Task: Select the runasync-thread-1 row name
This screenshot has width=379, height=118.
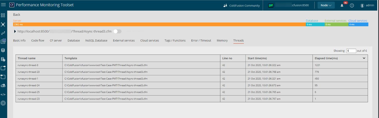Action: 28,78
